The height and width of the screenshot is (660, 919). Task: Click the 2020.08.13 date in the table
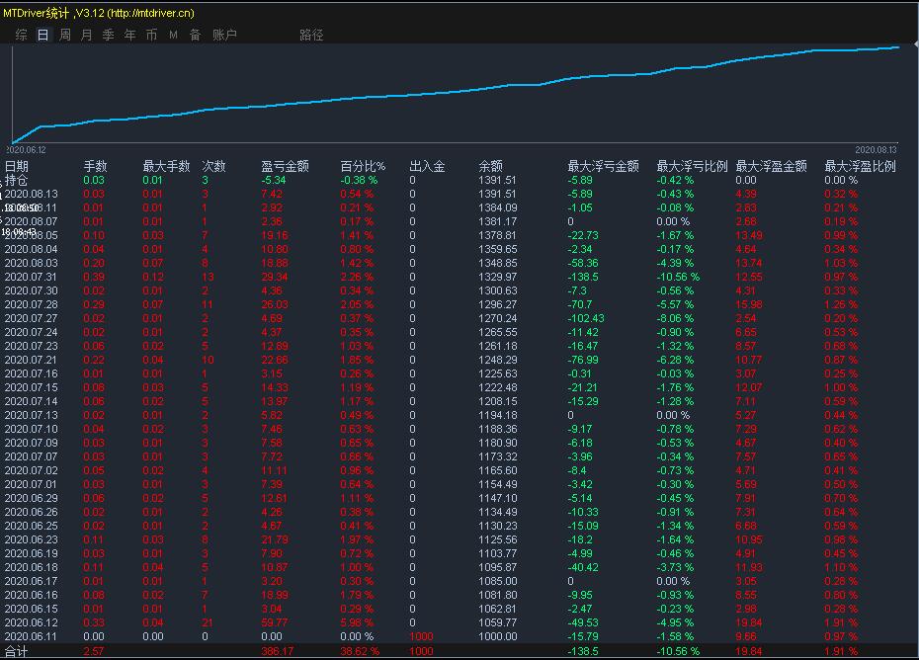tap(31, 194)
